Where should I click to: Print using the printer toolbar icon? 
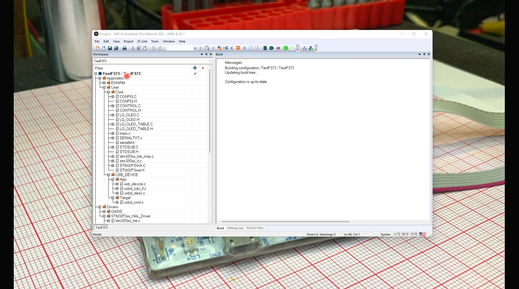tap(125, 48)
